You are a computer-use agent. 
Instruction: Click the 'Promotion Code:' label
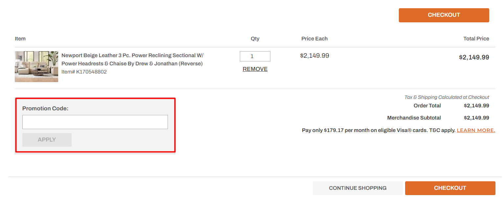coord(45,108)
